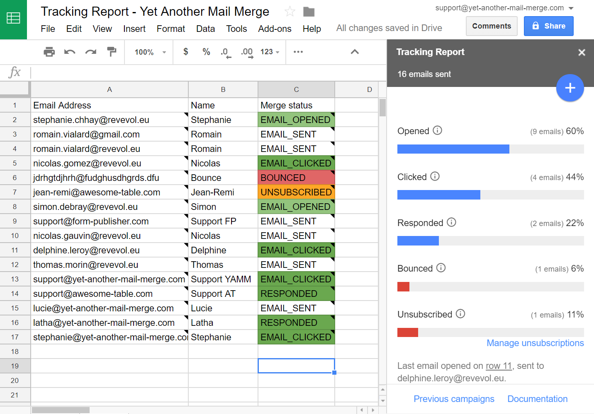Click the blue plus button
This screenshot has width=594, height=414.
[x=570, y=88]
